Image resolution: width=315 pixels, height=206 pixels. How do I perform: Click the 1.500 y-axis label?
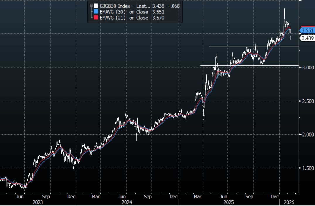[x=307, y=168]
